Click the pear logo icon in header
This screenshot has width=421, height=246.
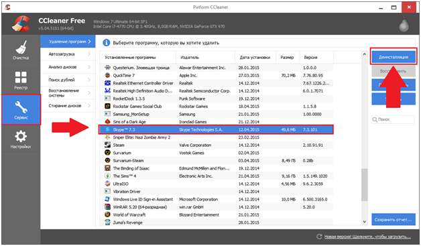404,25
